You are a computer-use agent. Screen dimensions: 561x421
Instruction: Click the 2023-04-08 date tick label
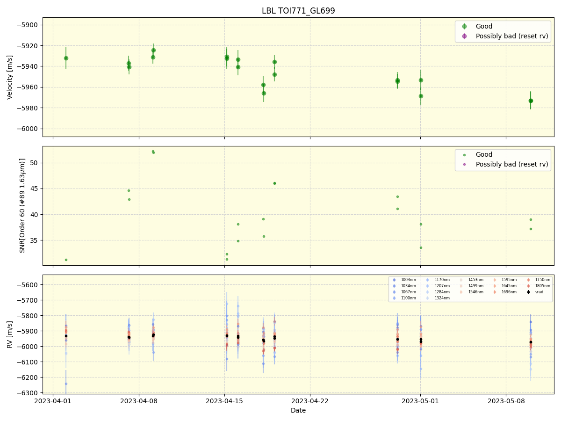[139, 401]
